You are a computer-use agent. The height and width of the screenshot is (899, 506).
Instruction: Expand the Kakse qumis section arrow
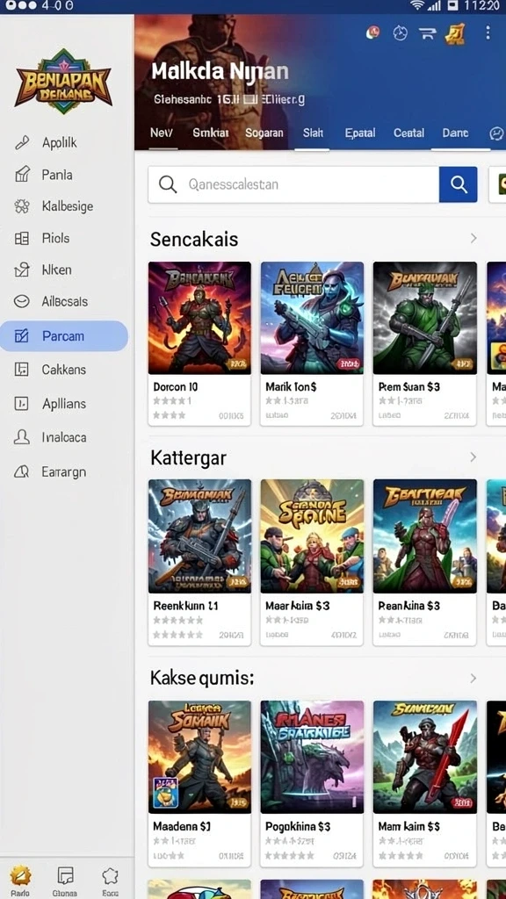[473, 679]
